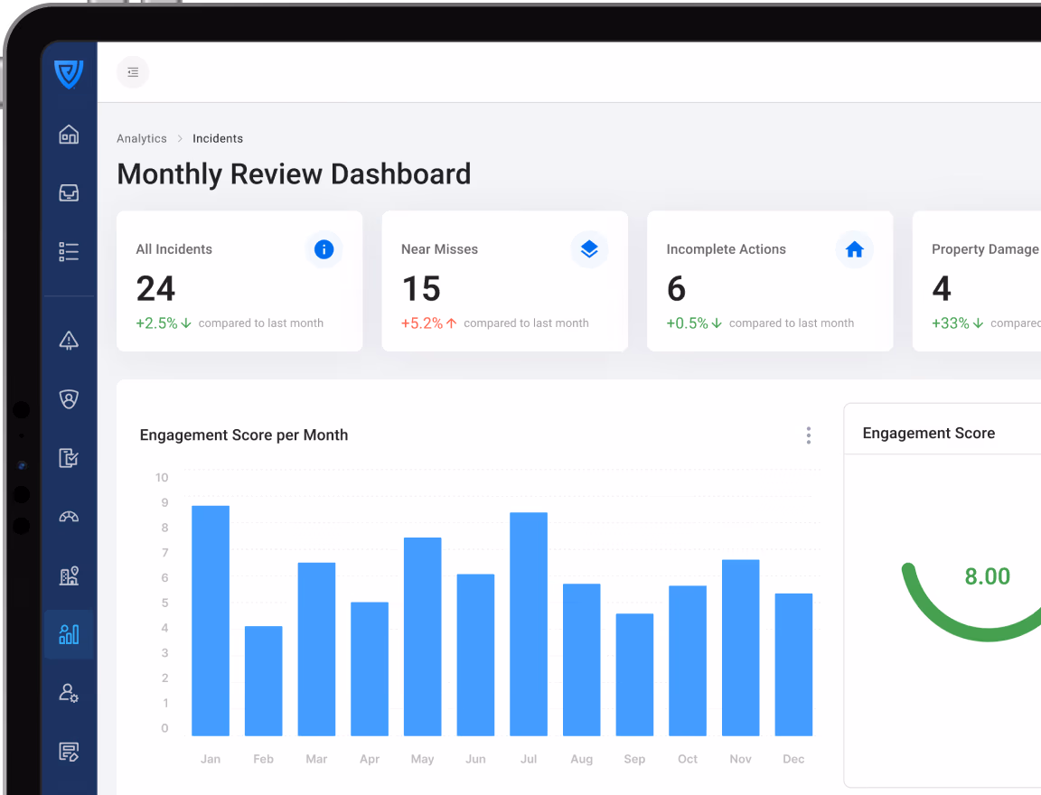The height and width of the screenshot is (795, 1041).
Task: Collapse sidebar with the hamburger menu button
Action: [133, 72]
